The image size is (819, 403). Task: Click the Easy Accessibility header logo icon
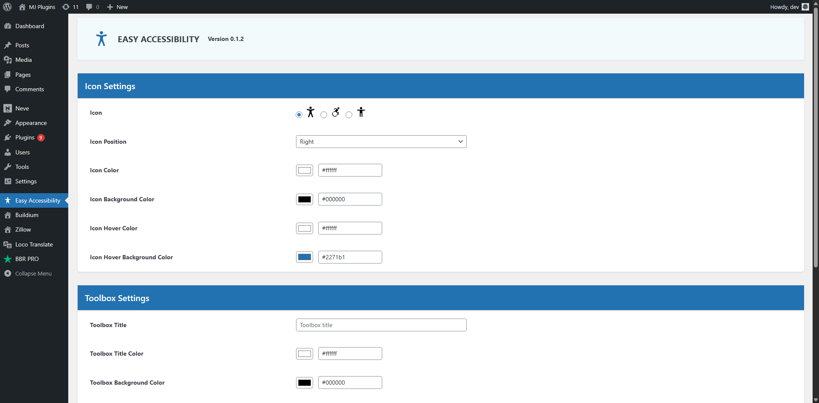click(101, 39)
